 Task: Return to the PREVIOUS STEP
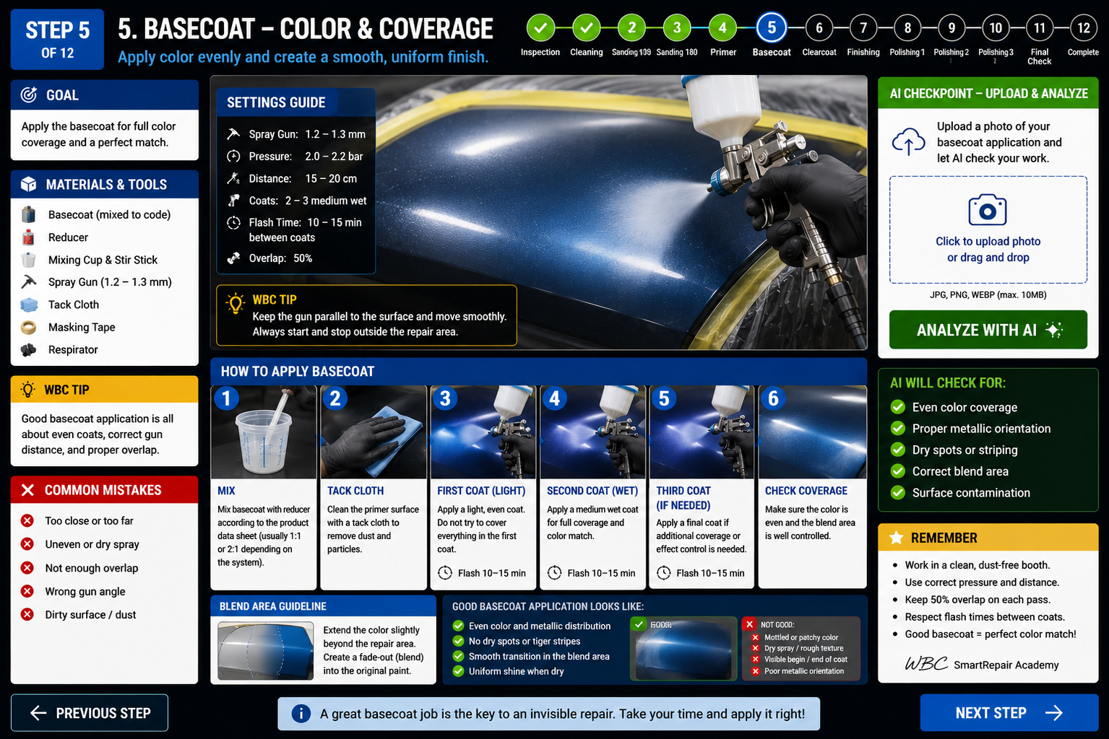tap(90, 713)
